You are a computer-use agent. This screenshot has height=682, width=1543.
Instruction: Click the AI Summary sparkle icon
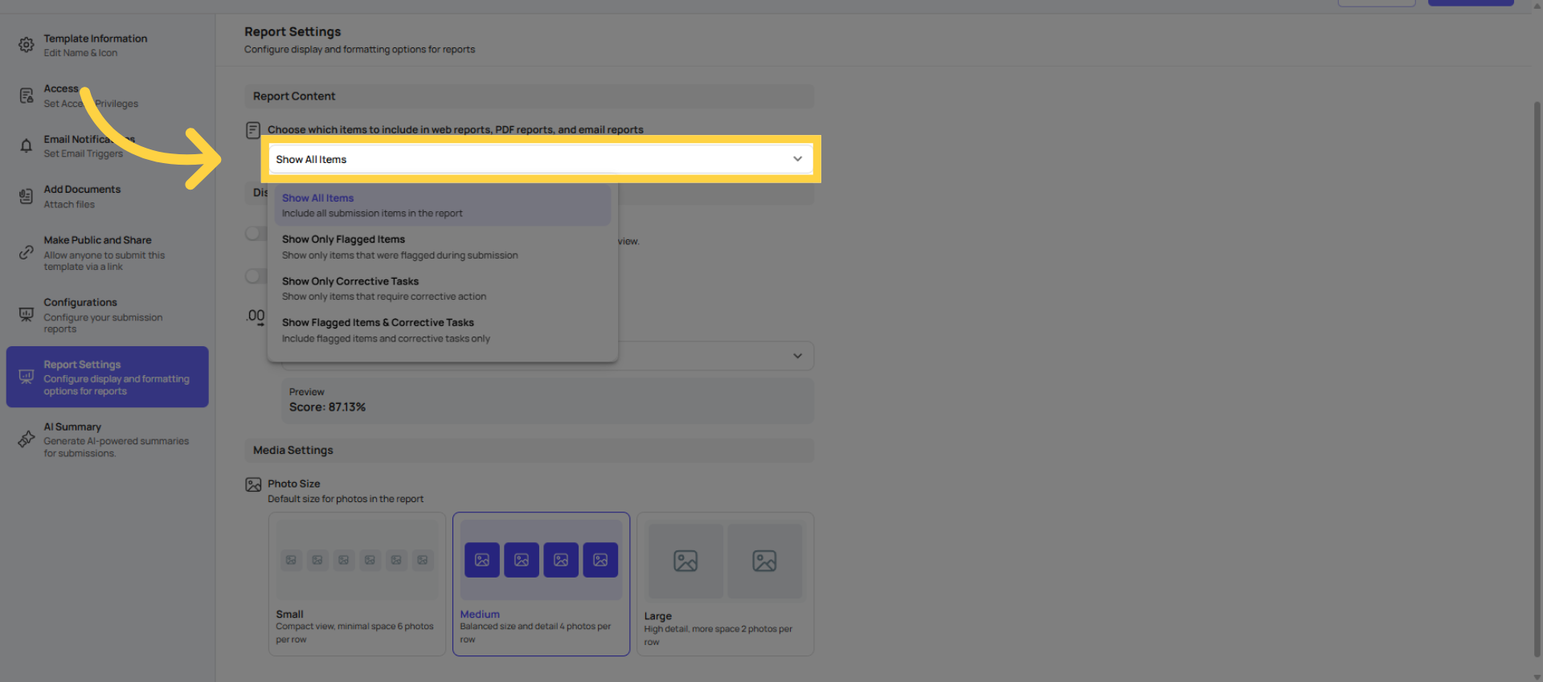(27, 439)
